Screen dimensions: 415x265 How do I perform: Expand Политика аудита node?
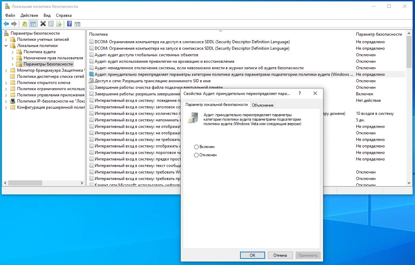13,52
